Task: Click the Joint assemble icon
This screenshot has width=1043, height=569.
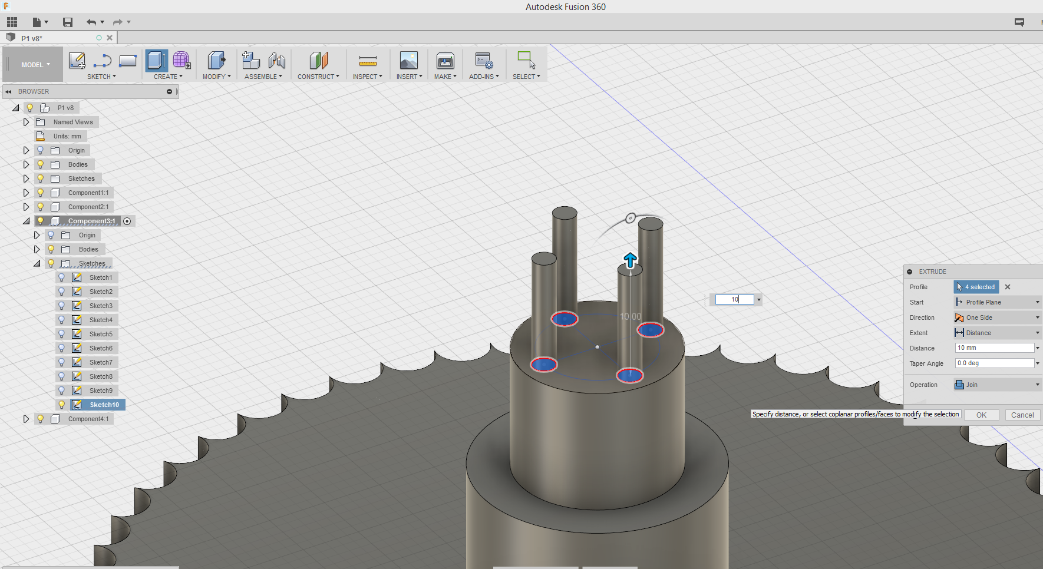Action: tap(277, 60)
